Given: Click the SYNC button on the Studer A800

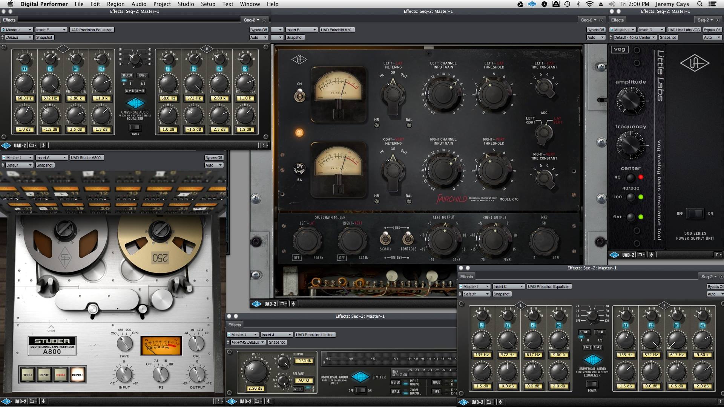Looking at the screenshot, I should click(x=61, y=375).
